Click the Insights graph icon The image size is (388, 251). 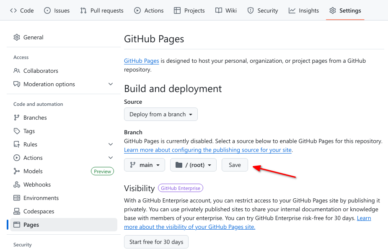coord(292,10)
